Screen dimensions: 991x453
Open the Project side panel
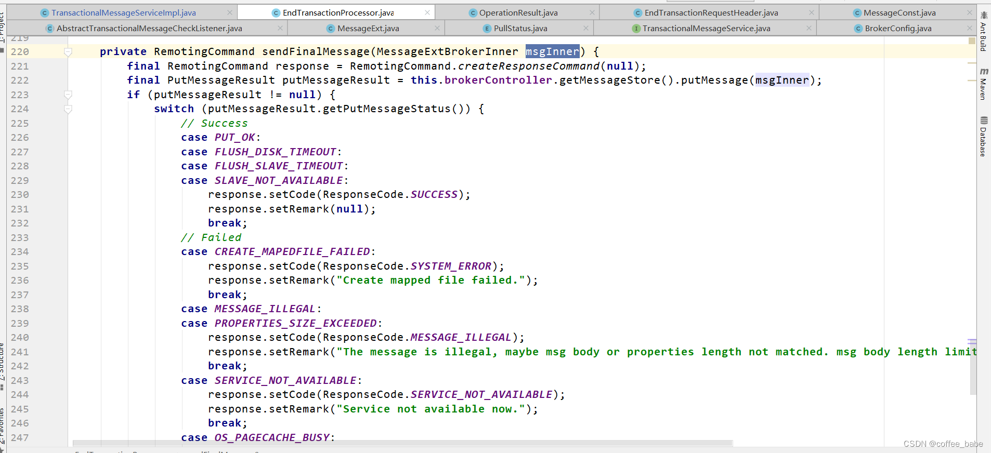[x=2, y=31]
